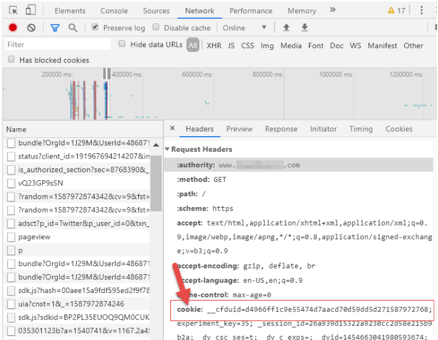Expand the more tabs chevron
This screenshot has width=438, height=340.
point(333,10)
